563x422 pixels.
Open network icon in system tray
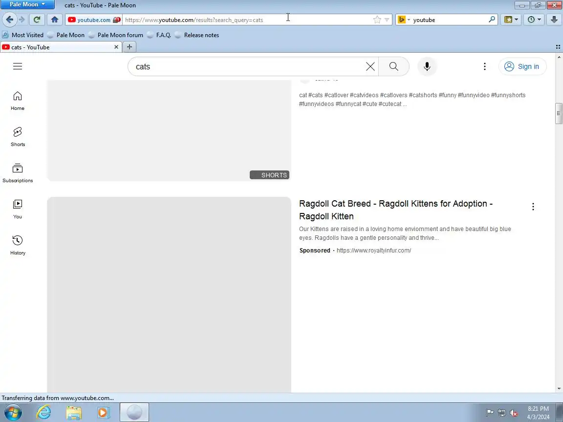[x=501, y=413]
